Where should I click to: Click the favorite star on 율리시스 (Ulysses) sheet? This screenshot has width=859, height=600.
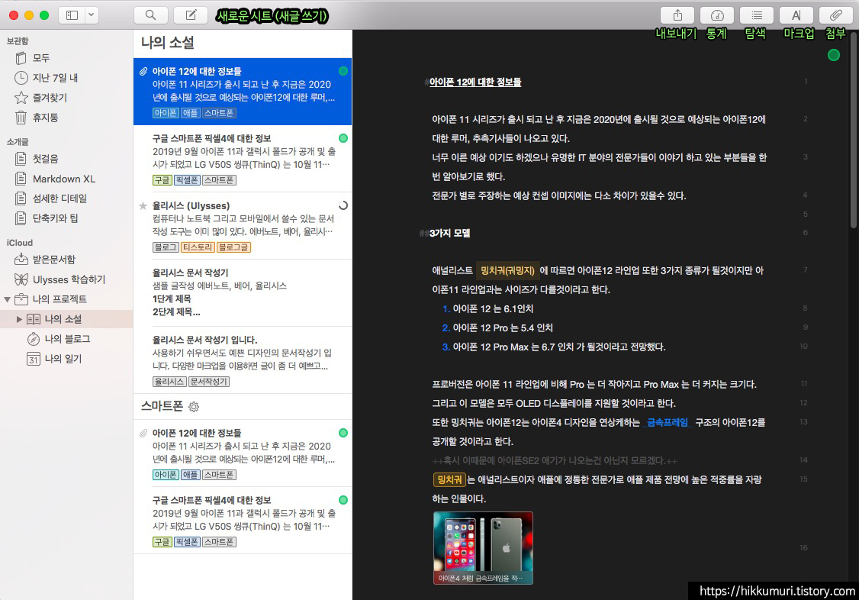[x=143, y=206]
